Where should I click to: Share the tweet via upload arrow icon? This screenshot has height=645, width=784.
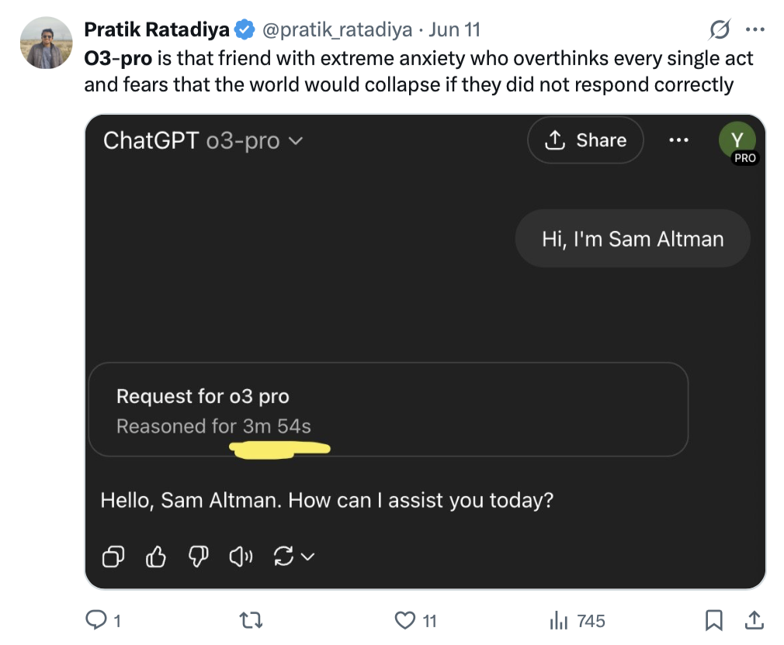click(753, 620)
